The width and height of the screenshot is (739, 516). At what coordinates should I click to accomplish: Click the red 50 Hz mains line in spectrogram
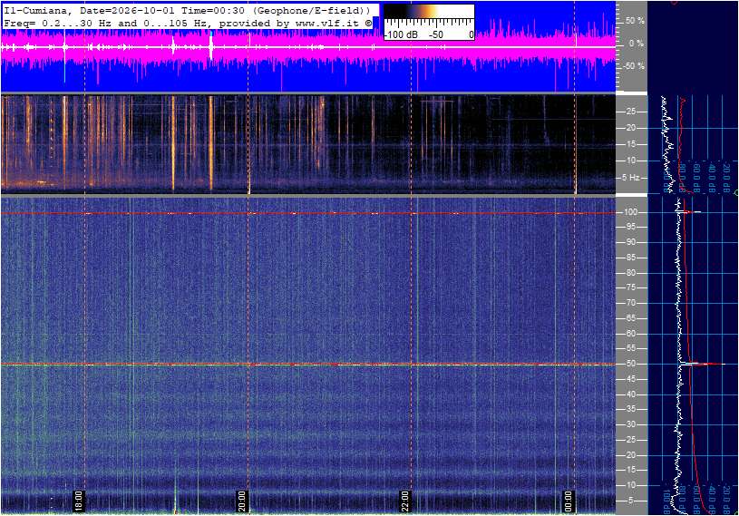308,365
